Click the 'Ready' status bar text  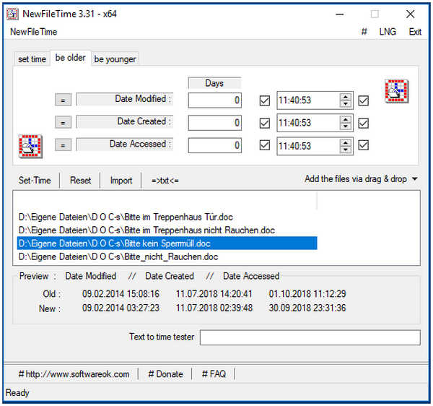click(17, 393)
